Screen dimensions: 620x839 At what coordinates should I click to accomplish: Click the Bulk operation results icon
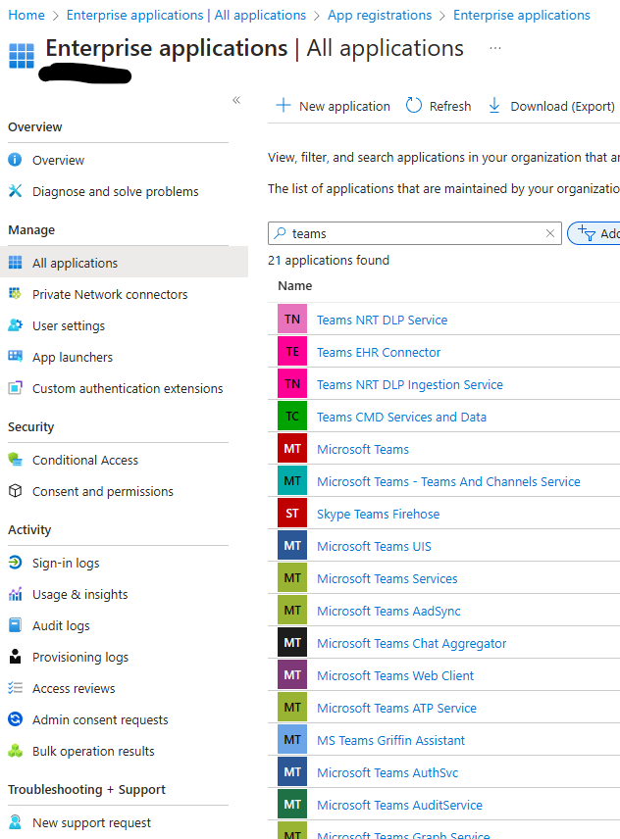pyautogui.click(x=15, y=750)
